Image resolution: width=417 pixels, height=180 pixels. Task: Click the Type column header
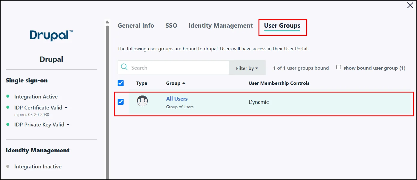[142, 83]
